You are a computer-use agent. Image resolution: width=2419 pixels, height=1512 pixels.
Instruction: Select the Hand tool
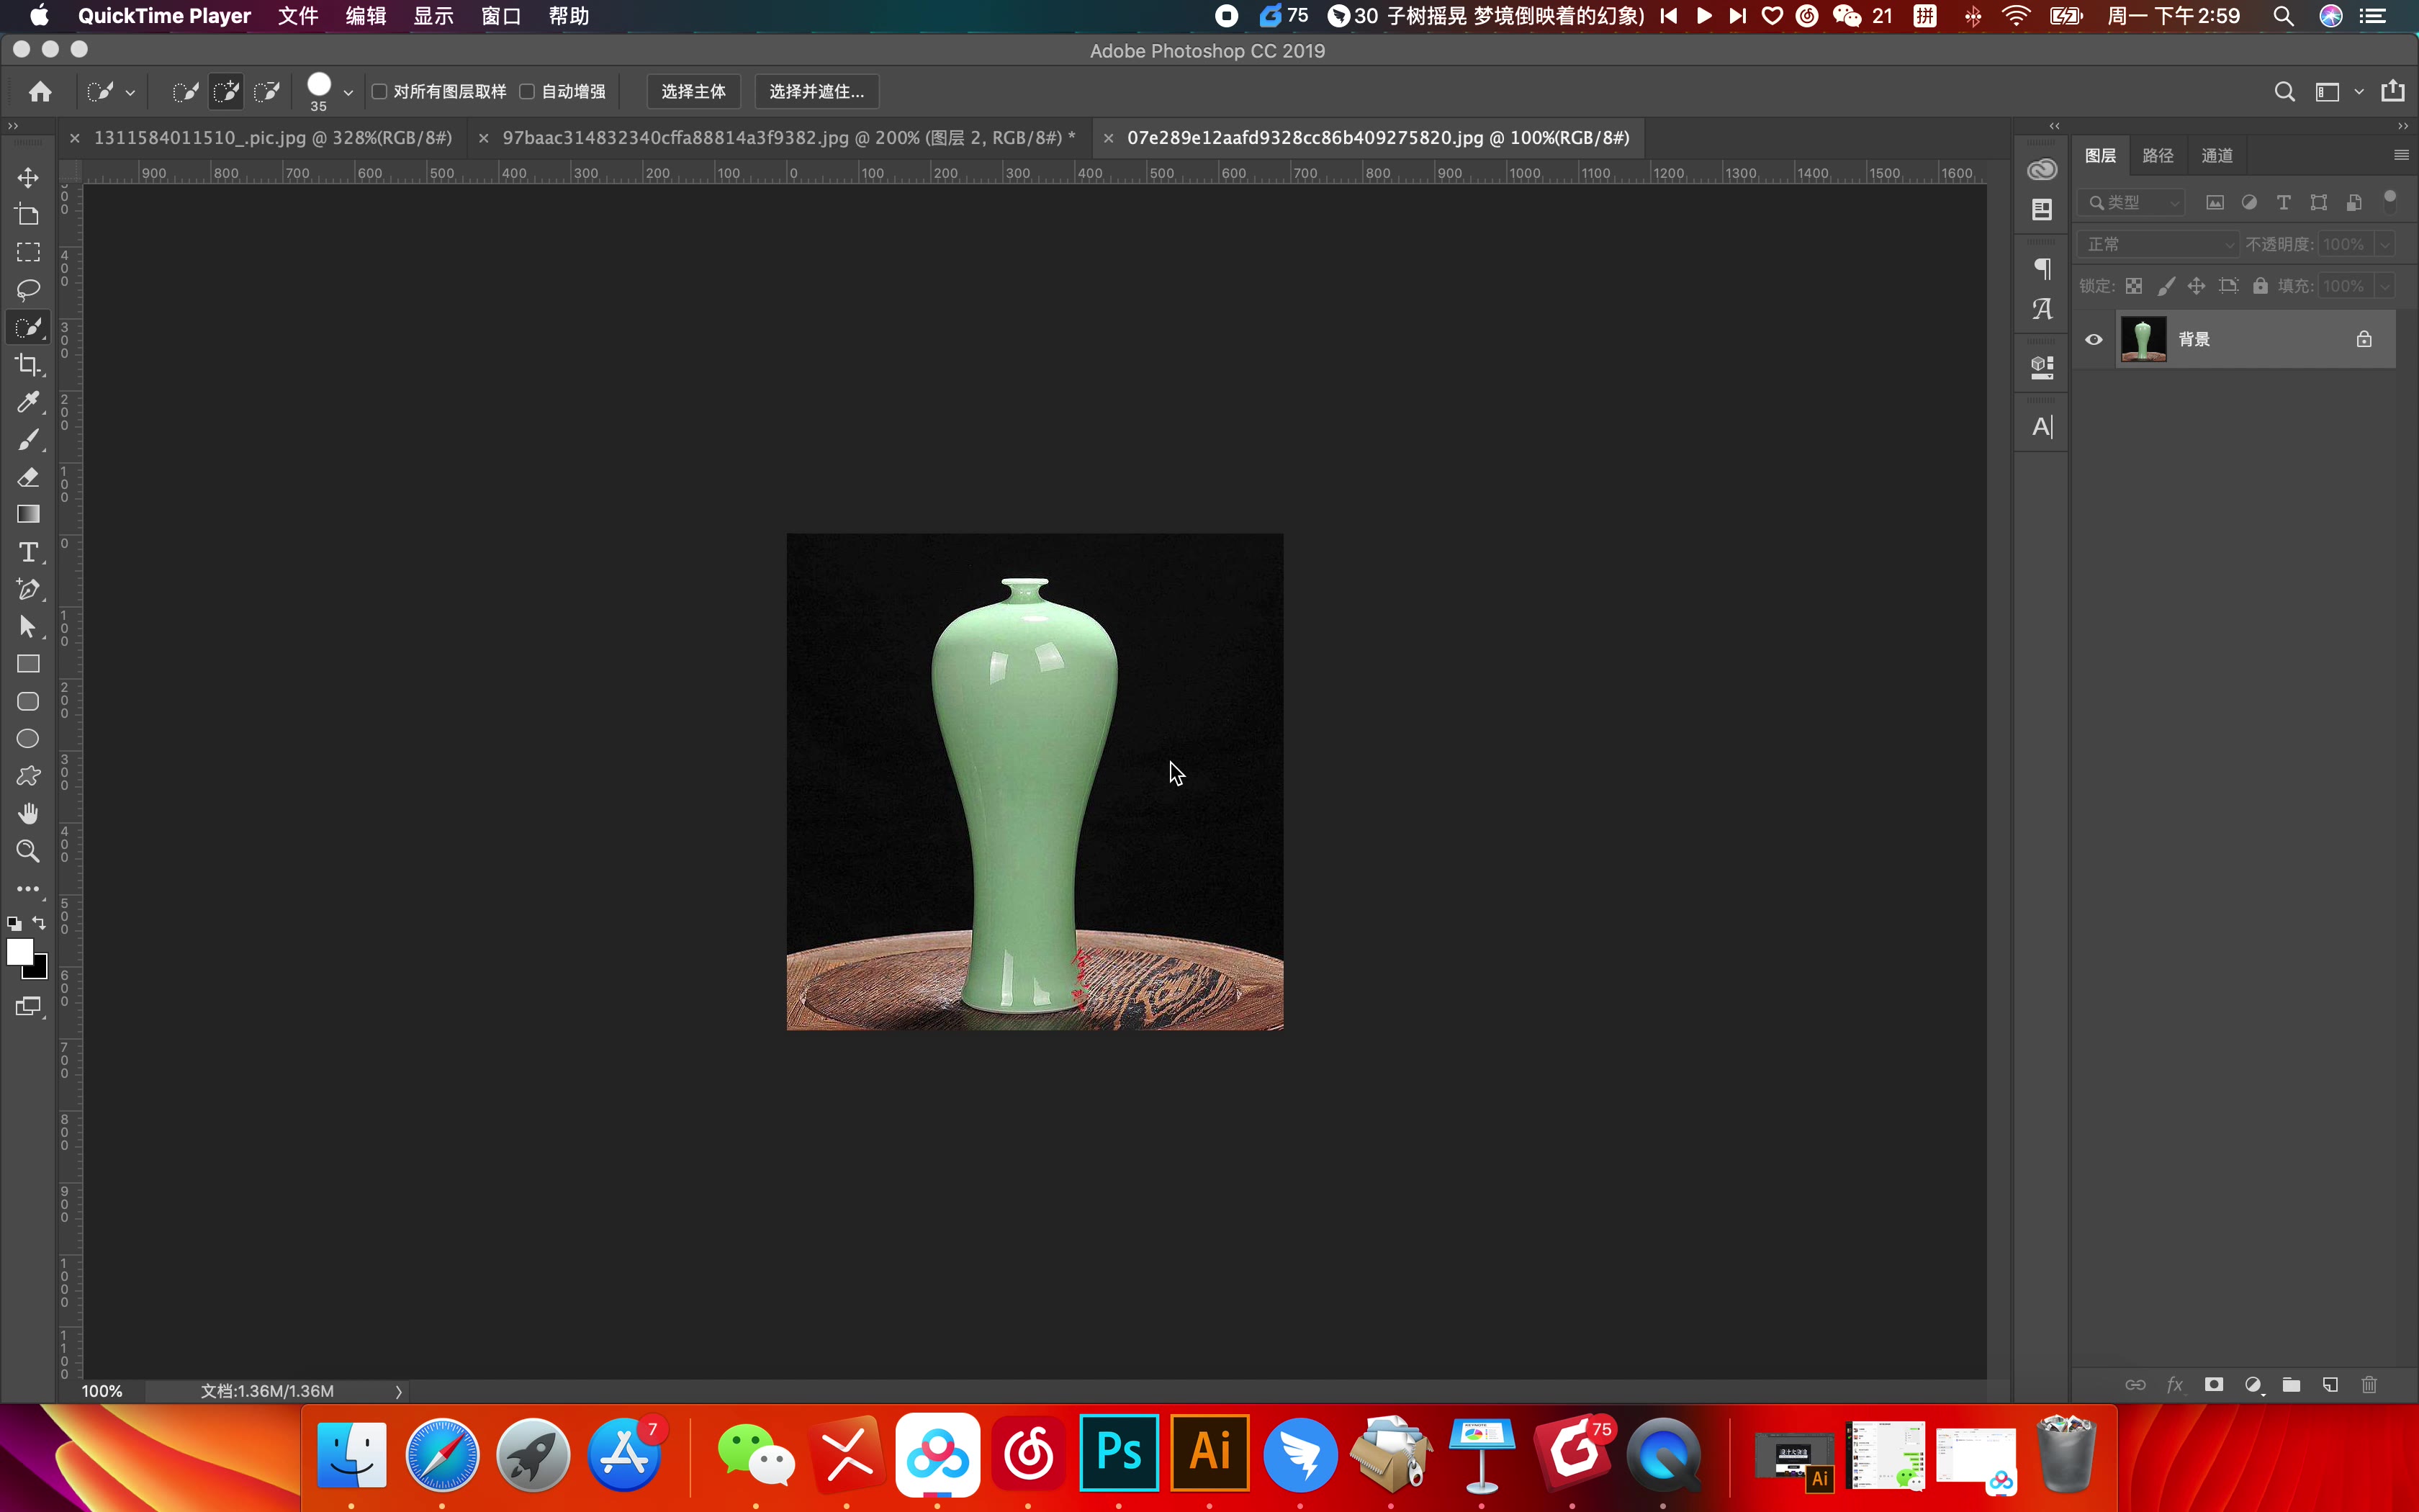pyautogui.click(x=28, y=813)
